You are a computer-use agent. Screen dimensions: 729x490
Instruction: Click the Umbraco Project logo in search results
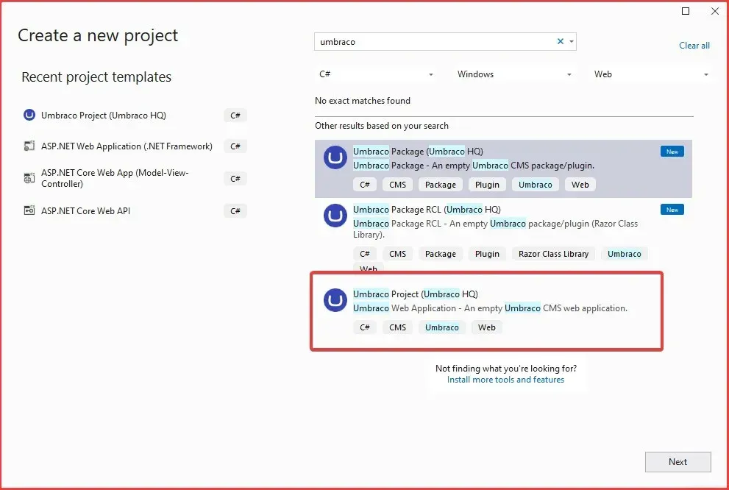coord(335,300)
